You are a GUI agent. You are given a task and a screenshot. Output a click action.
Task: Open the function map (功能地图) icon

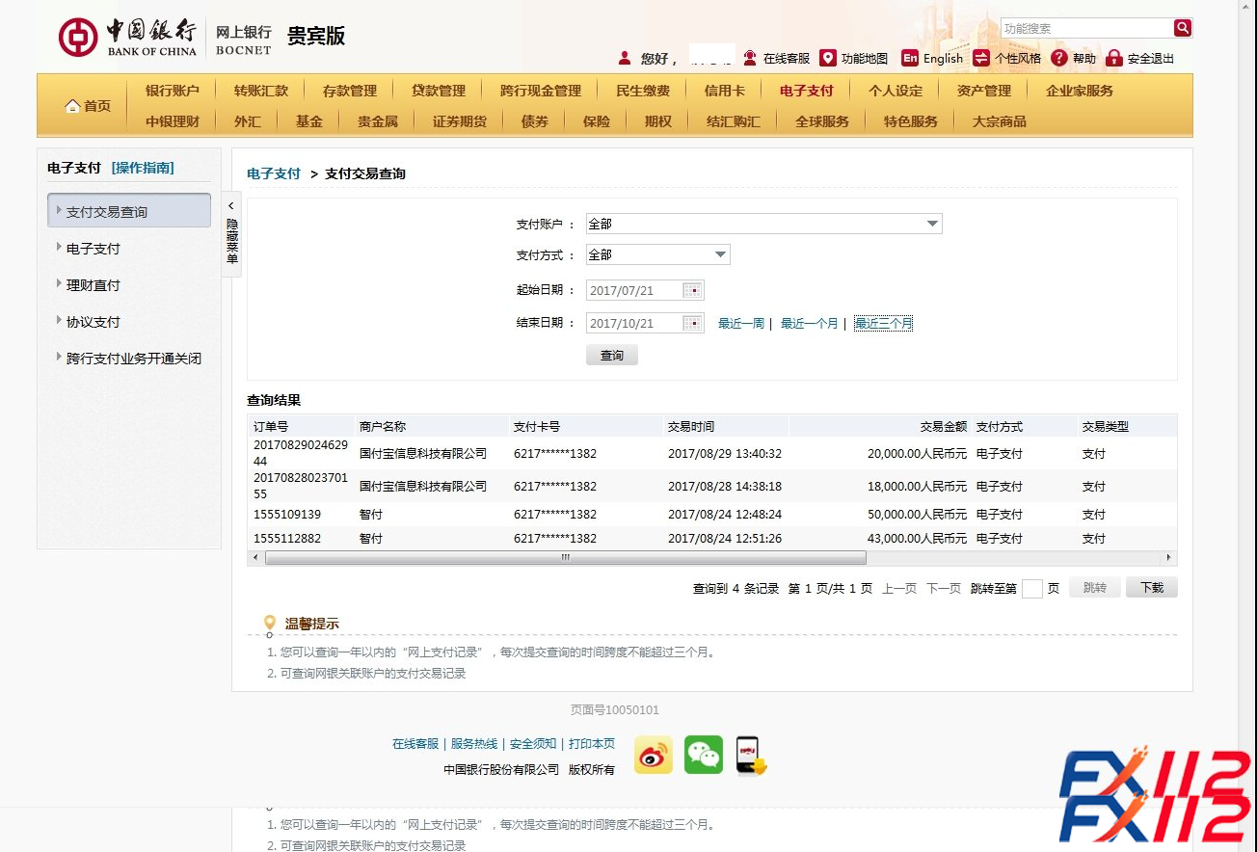click(x=827, y=58)
